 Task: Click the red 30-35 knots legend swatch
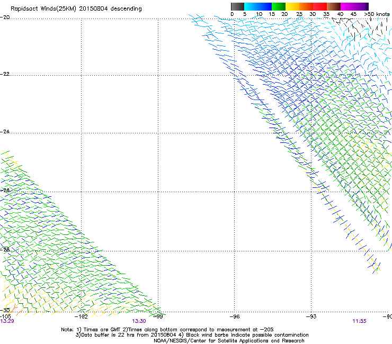(x=320, y=6)
